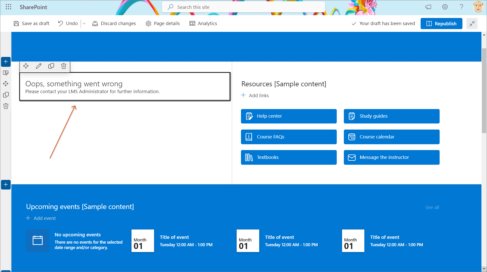Click the collapse view icon beside Republish
Viewport: 487px width, 272px height.
point(472,24)
